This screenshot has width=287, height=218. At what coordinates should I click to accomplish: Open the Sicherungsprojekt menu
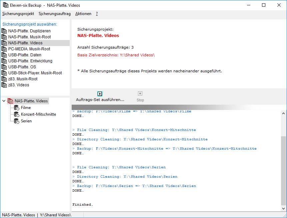click(x=18, y=14)
